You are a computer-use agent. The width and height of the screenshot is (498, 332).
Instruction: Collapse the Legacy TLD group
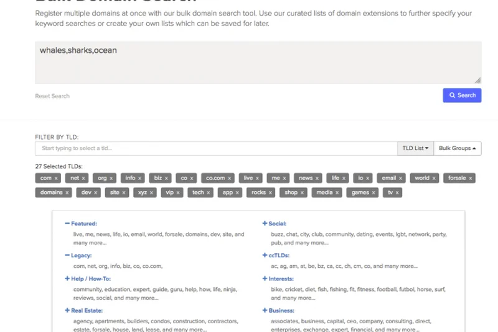(78, 255)
